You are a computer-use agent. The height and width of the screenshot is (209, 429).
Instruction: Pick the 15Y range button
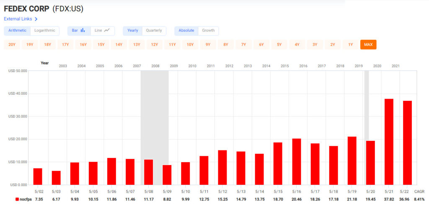coord(101,44)
